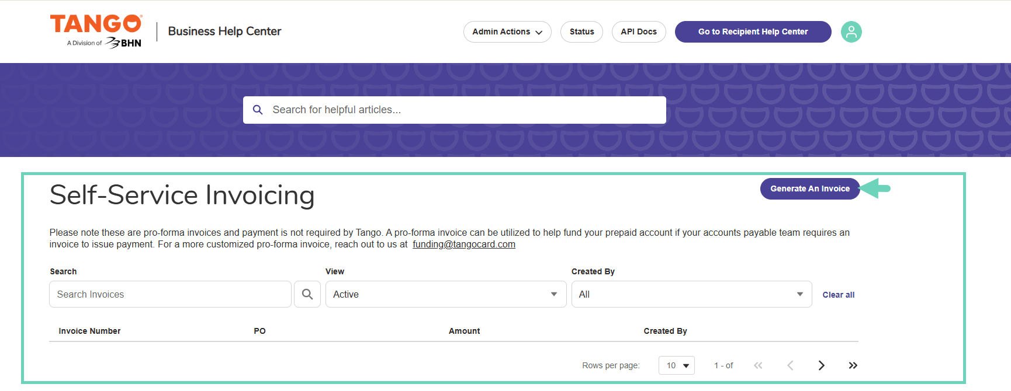Screen dimensions: 1011x391
Task: Focus the Search for helpful articles field
Action: pyautogui.click(x=455, y=110)
